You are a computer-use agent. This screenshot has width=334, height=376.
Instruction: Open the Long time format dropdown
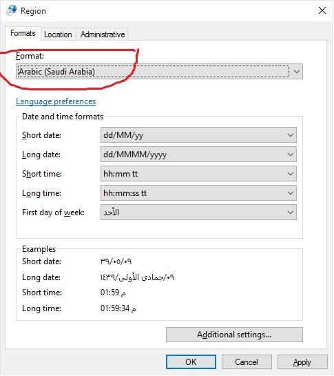click(290, 193)
